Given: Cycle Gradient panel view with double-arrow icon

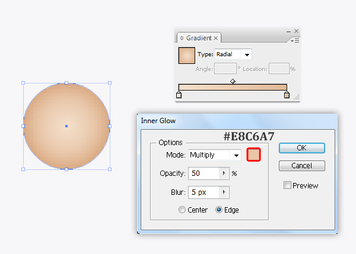Looking at the screenshot, I should tap(182, 38).
